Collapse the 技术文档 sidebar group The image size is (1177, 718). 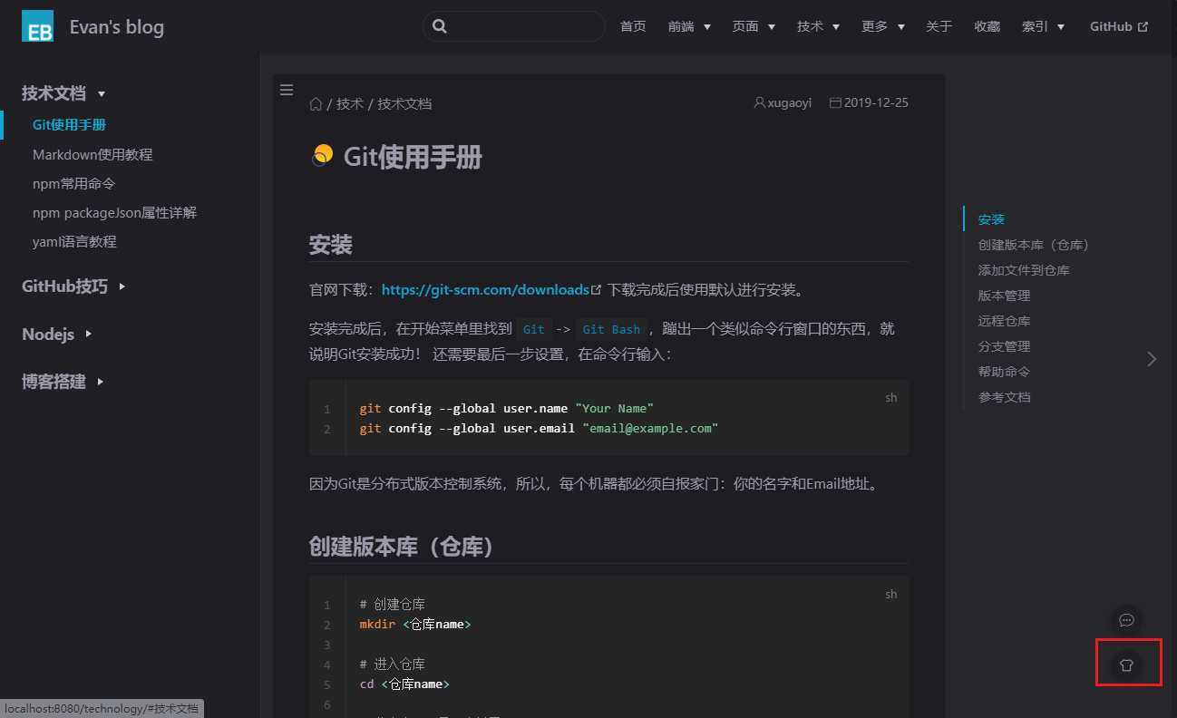click(63, 93)
